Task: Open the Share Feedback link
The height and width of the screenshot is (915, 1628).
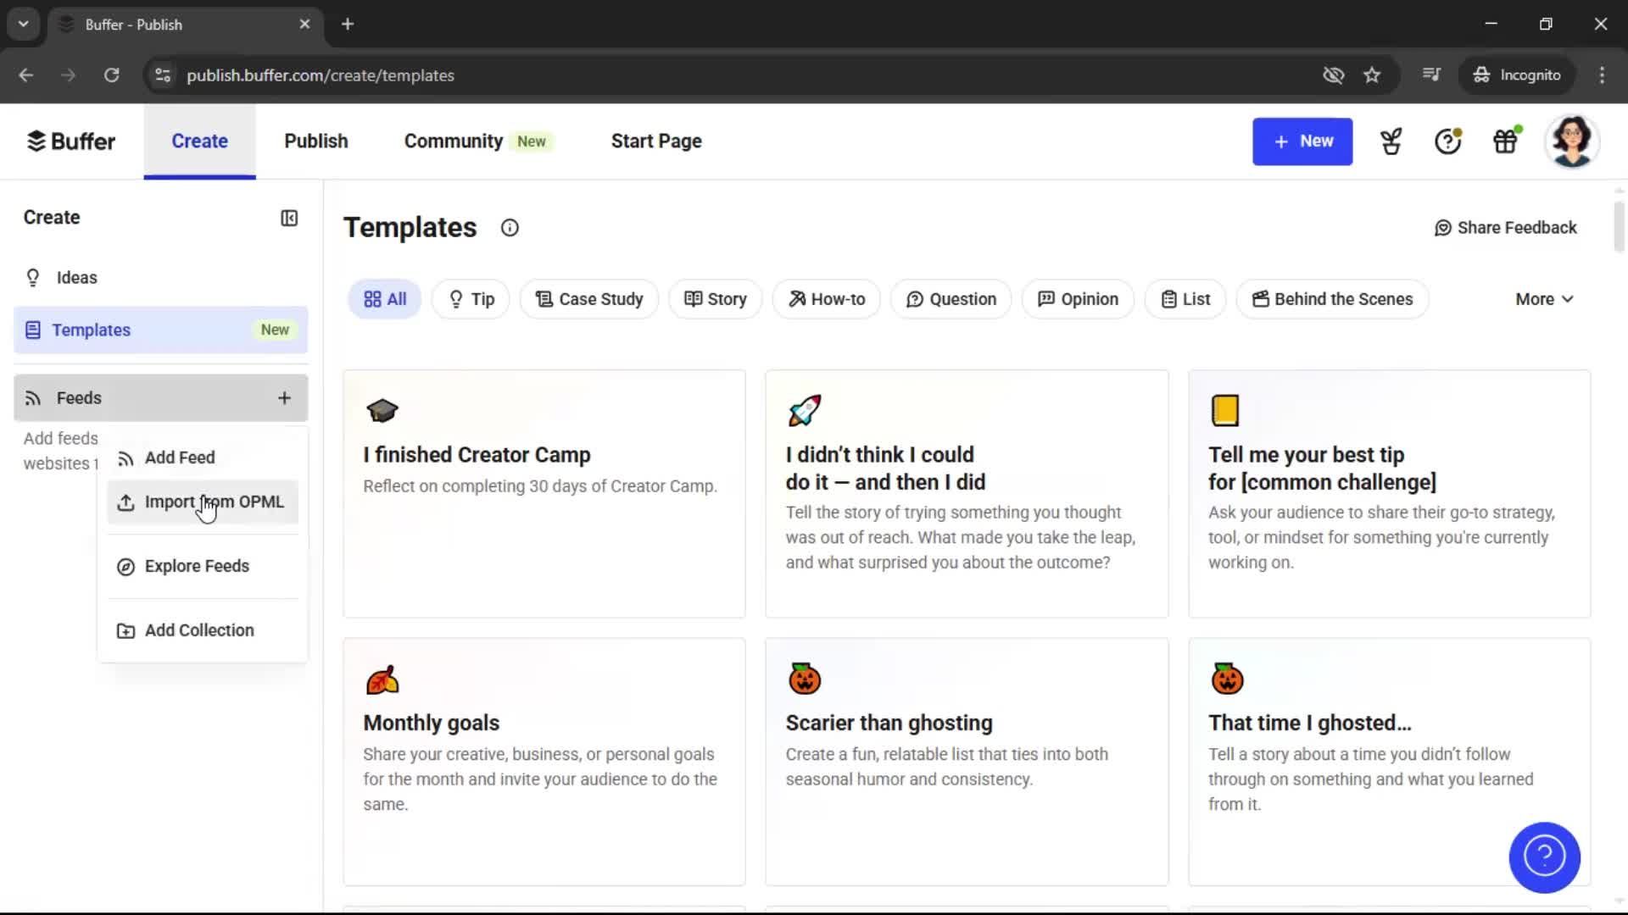Action: point(1505,227)
